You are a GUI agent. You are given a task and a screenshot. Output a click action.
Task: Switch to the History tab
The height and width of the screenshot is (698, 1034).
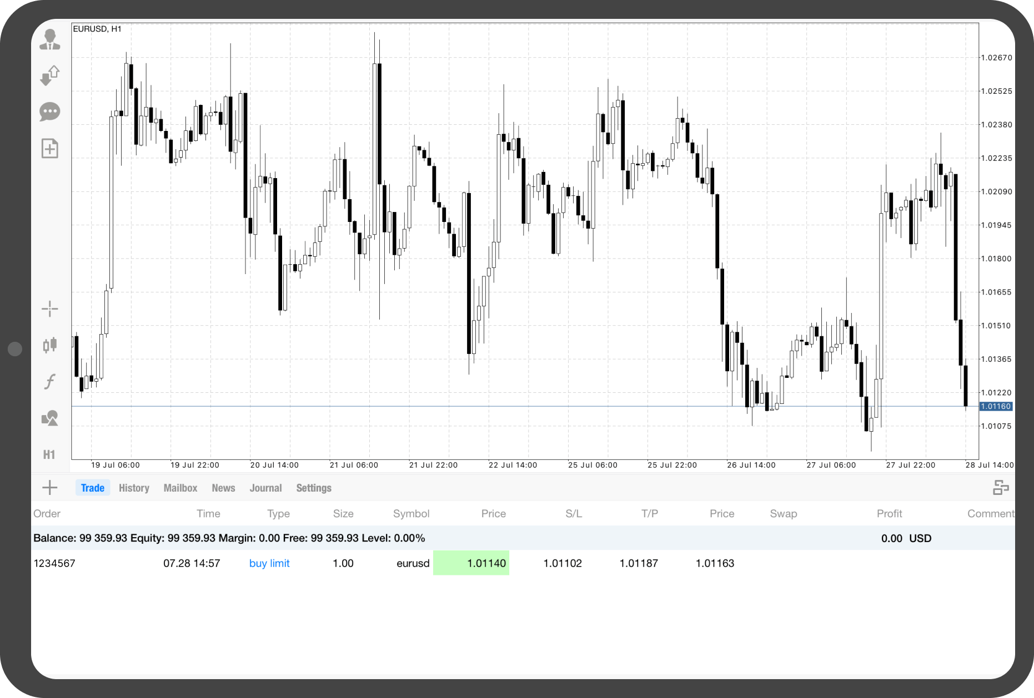click(134, 488)
